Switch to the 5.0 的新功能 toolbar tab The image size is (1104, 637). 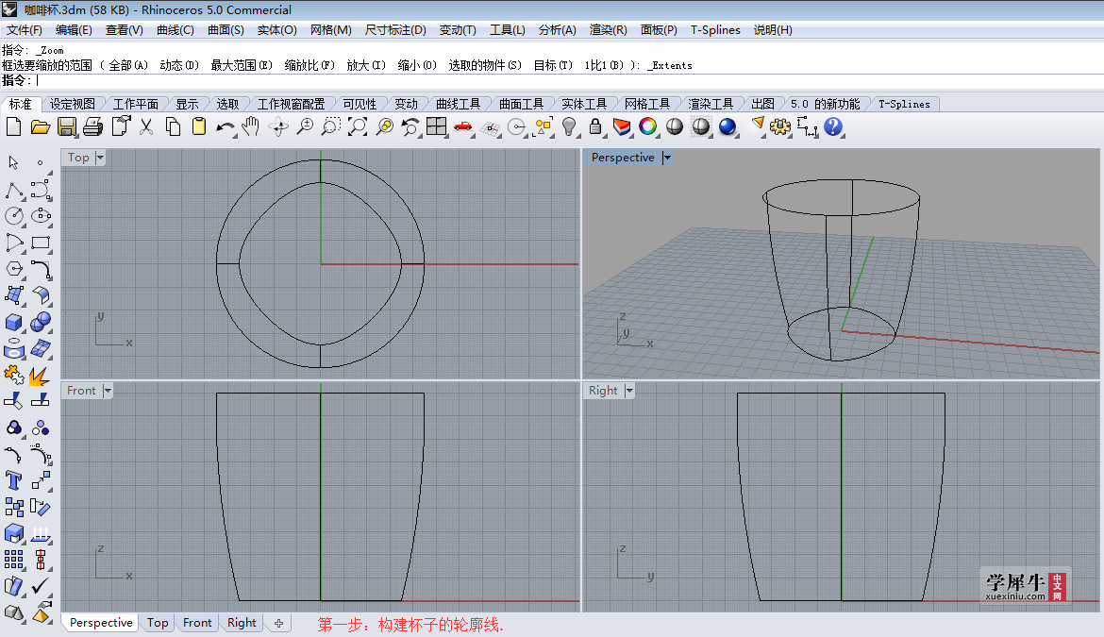826,104
